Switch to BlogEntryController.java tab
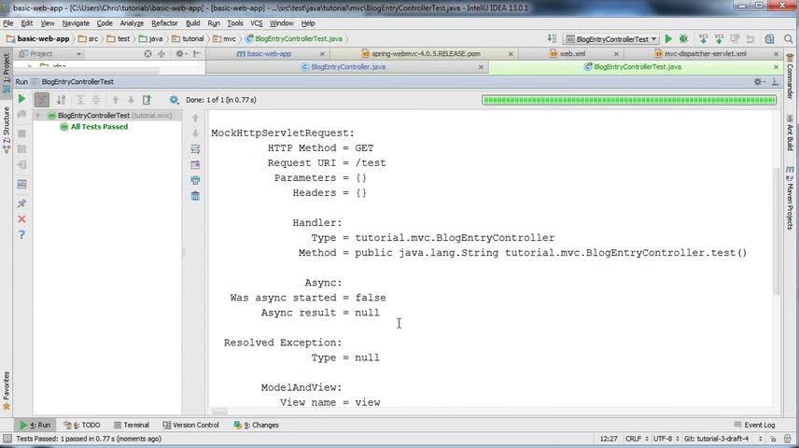Image resolution: width=799 pixels, height=448 pixels. 347,67
